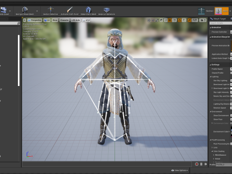Click Activate Cloth Paint brush icon
Image resolution: width=232 pixels, height=174 pixels.
(70, 10)
